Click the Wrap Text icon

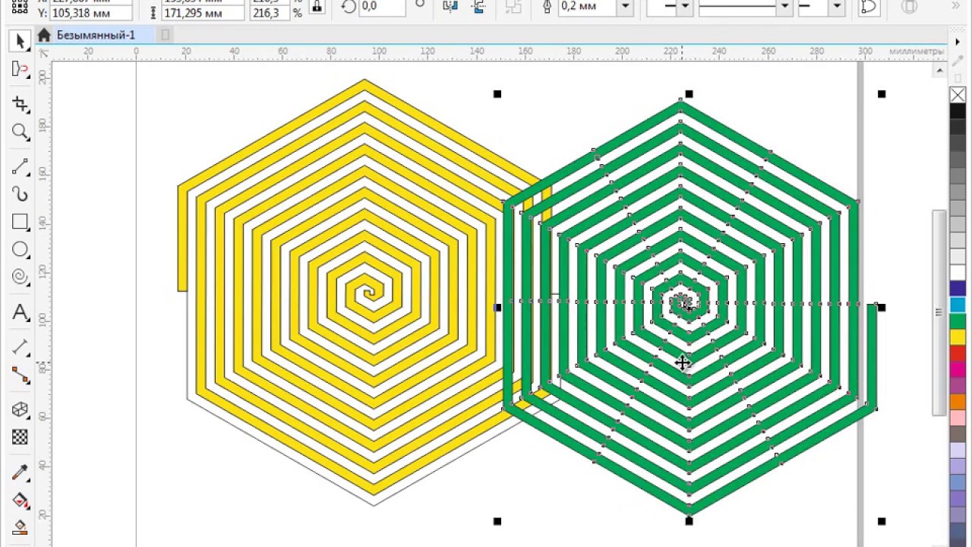(909, 7)
